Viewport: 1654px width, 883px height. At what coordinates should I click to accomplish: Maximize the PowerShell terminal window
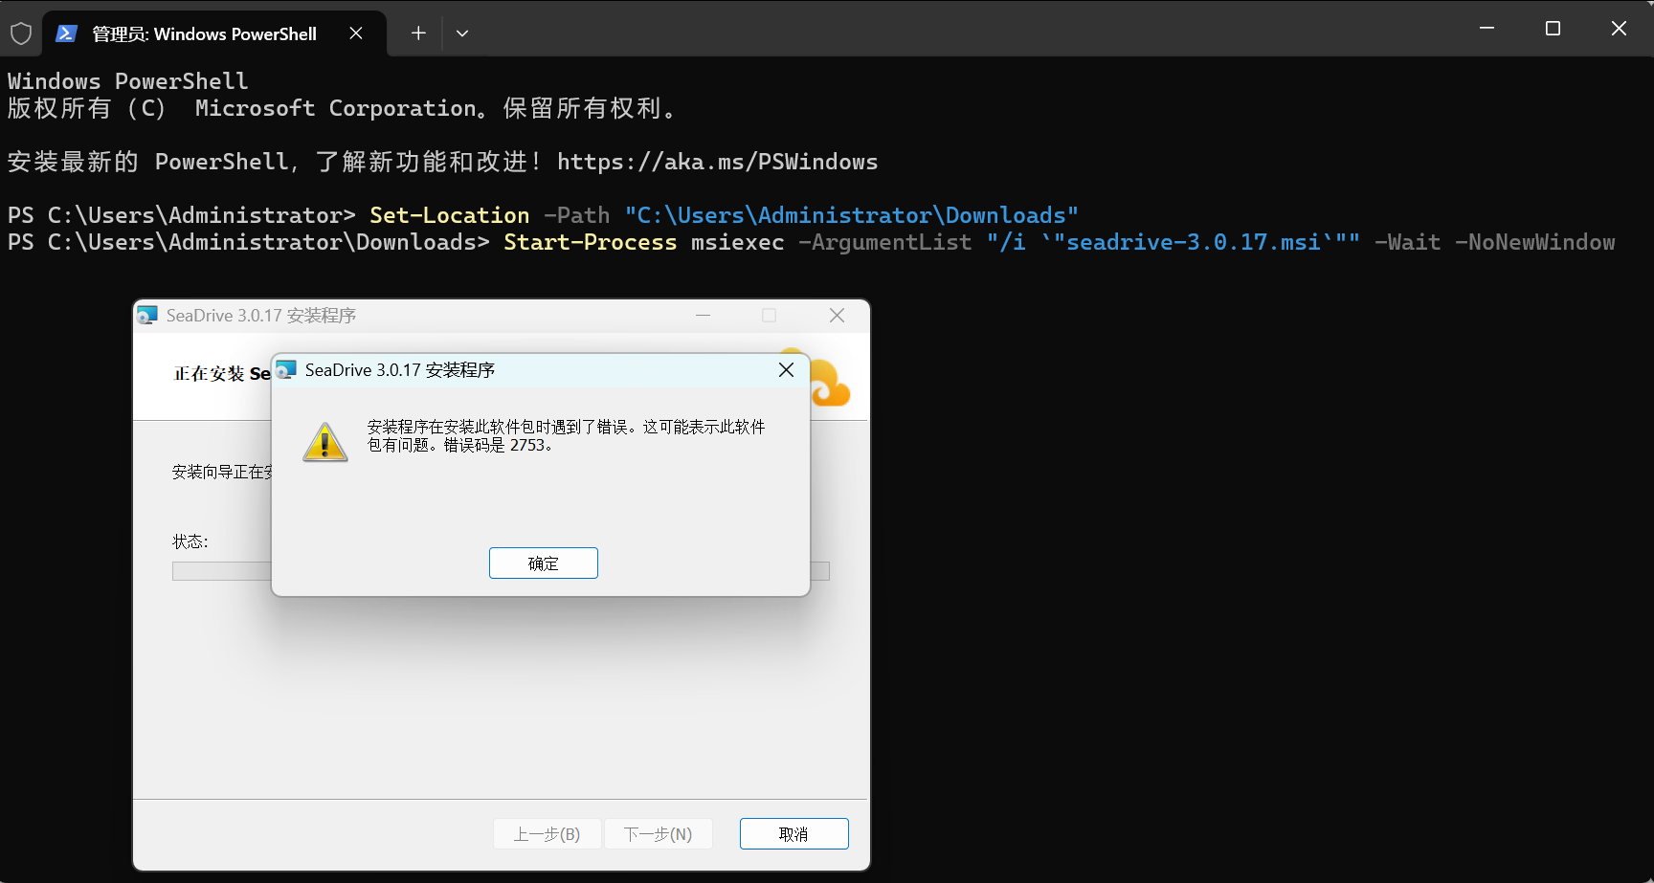coord(1553,29)
